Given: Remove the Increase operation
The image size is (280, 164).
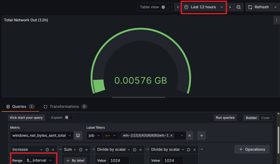Looking at the screenshot, I should pyautogui.click(x=53, y=150).
